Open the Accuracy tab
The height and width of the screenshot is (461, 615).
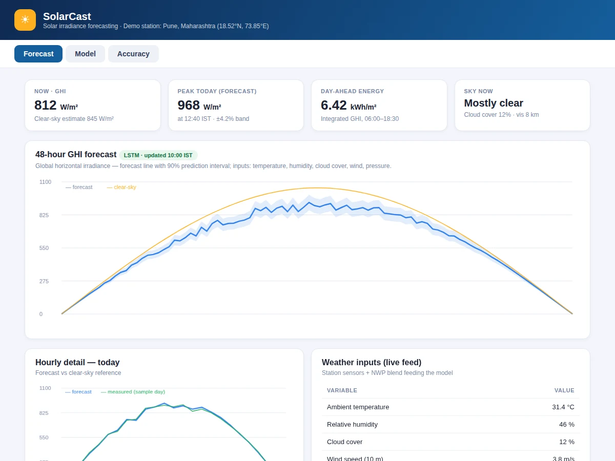click(x=133, y=54)
